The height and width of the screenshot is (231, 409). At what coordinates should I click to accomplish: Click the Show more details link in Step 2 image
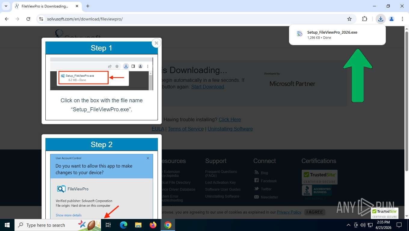[x=69, y=215]
